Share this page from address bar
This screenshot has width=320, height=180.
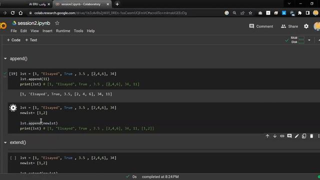(x=242, y=13)
